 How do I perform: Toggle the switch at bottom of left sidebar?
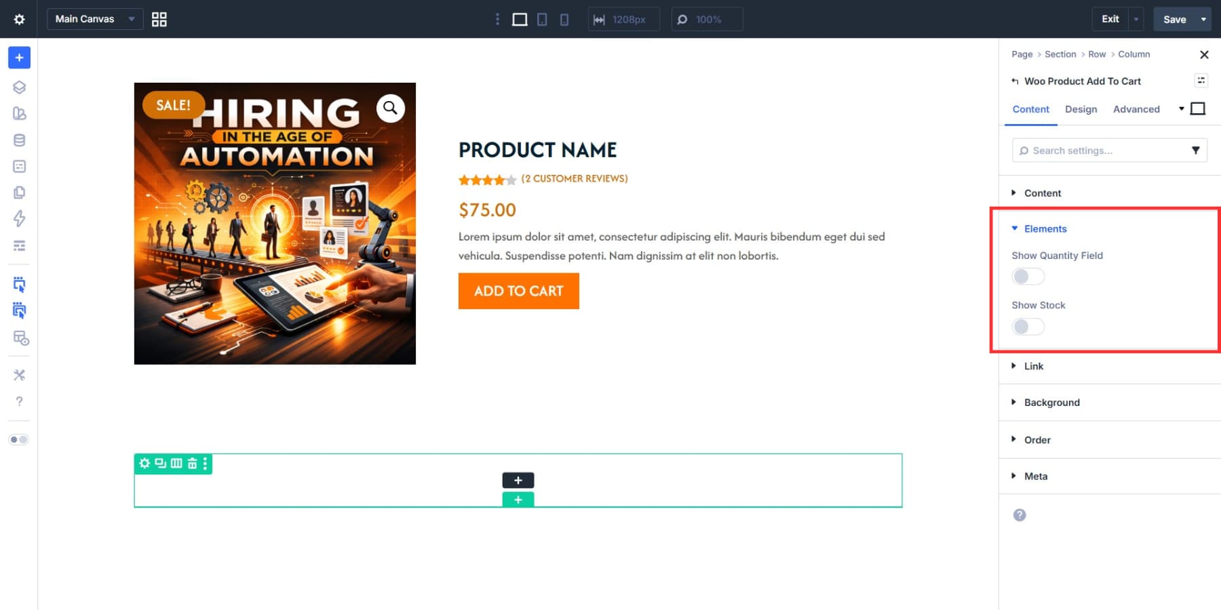[x=20, y=439]
